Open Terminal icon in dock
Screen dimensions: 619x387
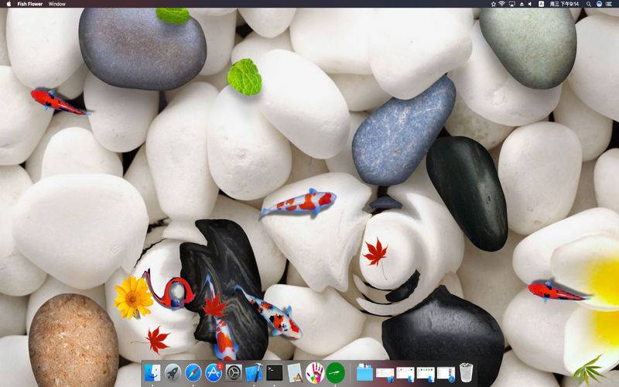[x=275, y=372]
